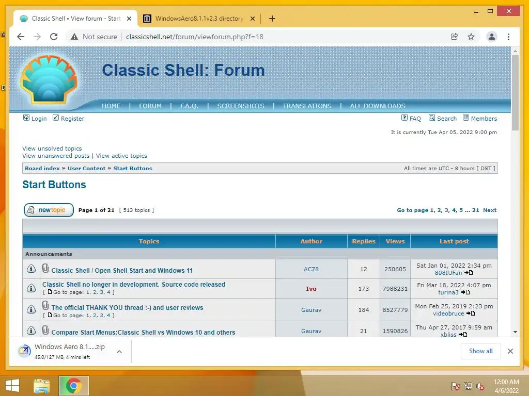Close the WindowsAero8.1.1v2.3 directory tab
529x396 pixels.
point(252,19)
